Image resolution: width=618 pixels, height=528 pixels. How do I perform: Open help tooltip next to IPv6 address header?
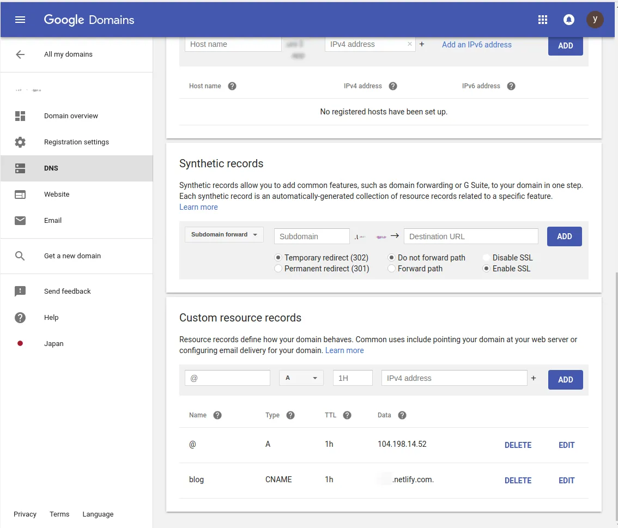(511, 86)
